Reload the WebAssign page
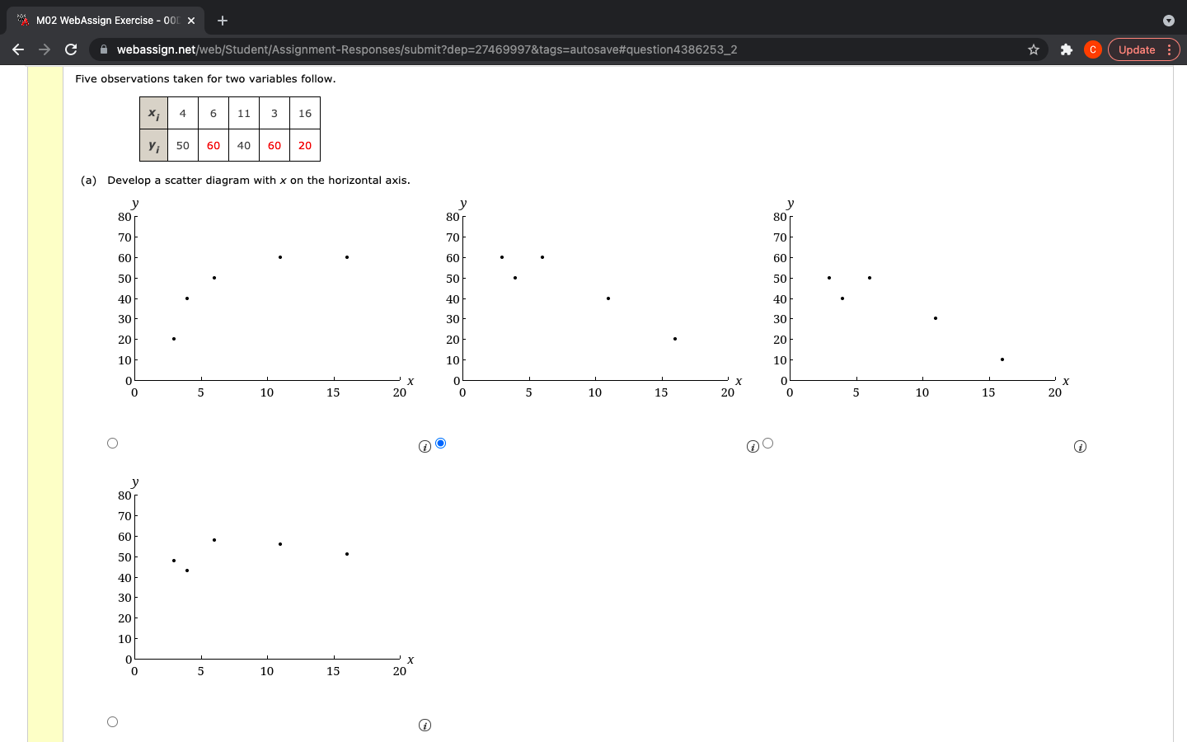This screenshot has height=742, width=1187. [x=71, y=49]
